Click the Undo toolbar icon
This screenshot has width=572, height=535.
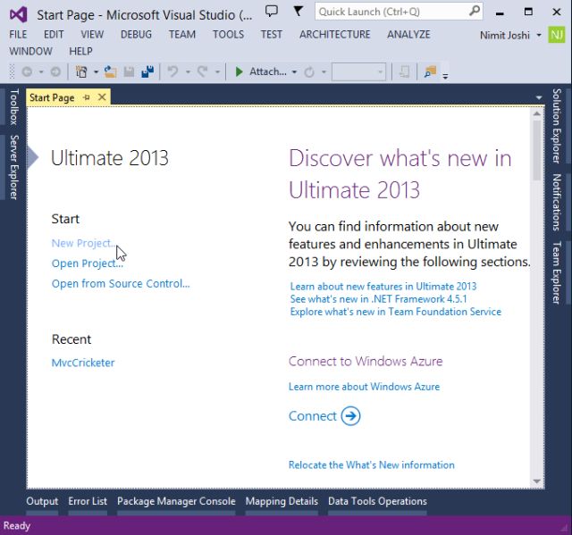click(x=172, y=71)
